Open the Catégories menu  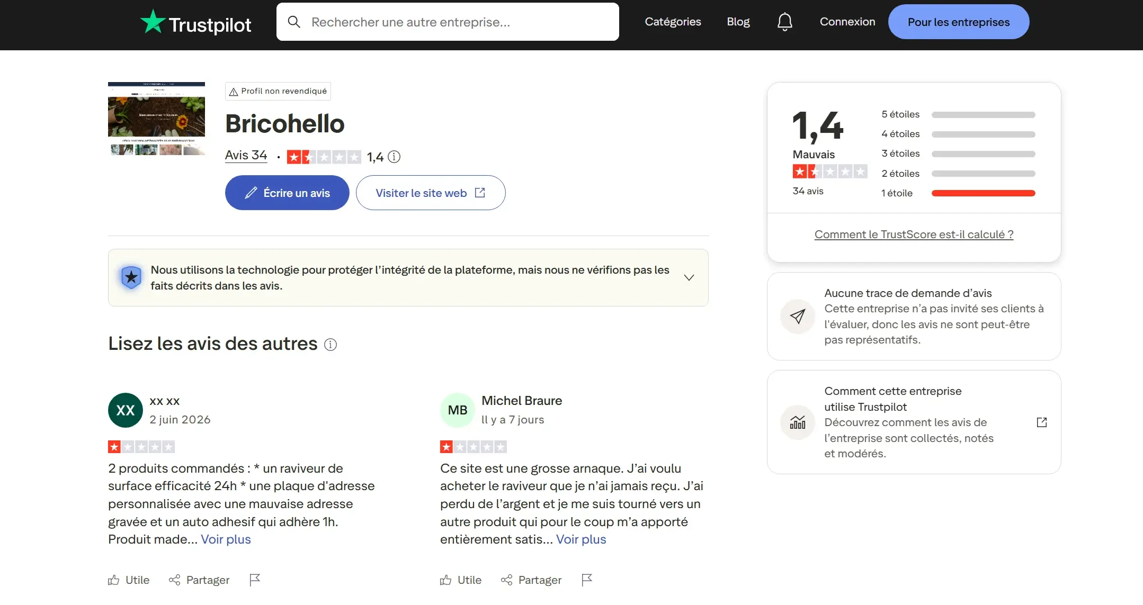(x=673, y=22)
